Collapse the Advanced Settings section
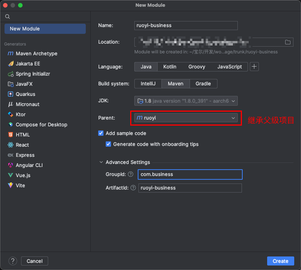301x270 pixels. (x=101, y=162)
